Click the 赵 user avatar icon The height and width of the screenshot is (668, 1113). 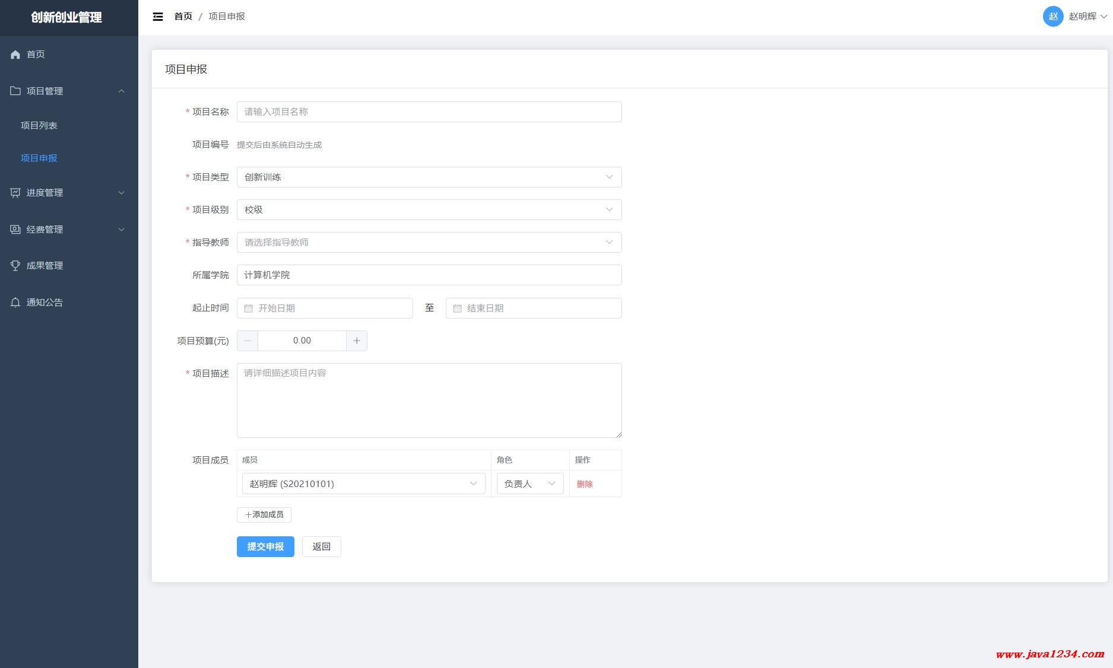(x=1052, y=17)
